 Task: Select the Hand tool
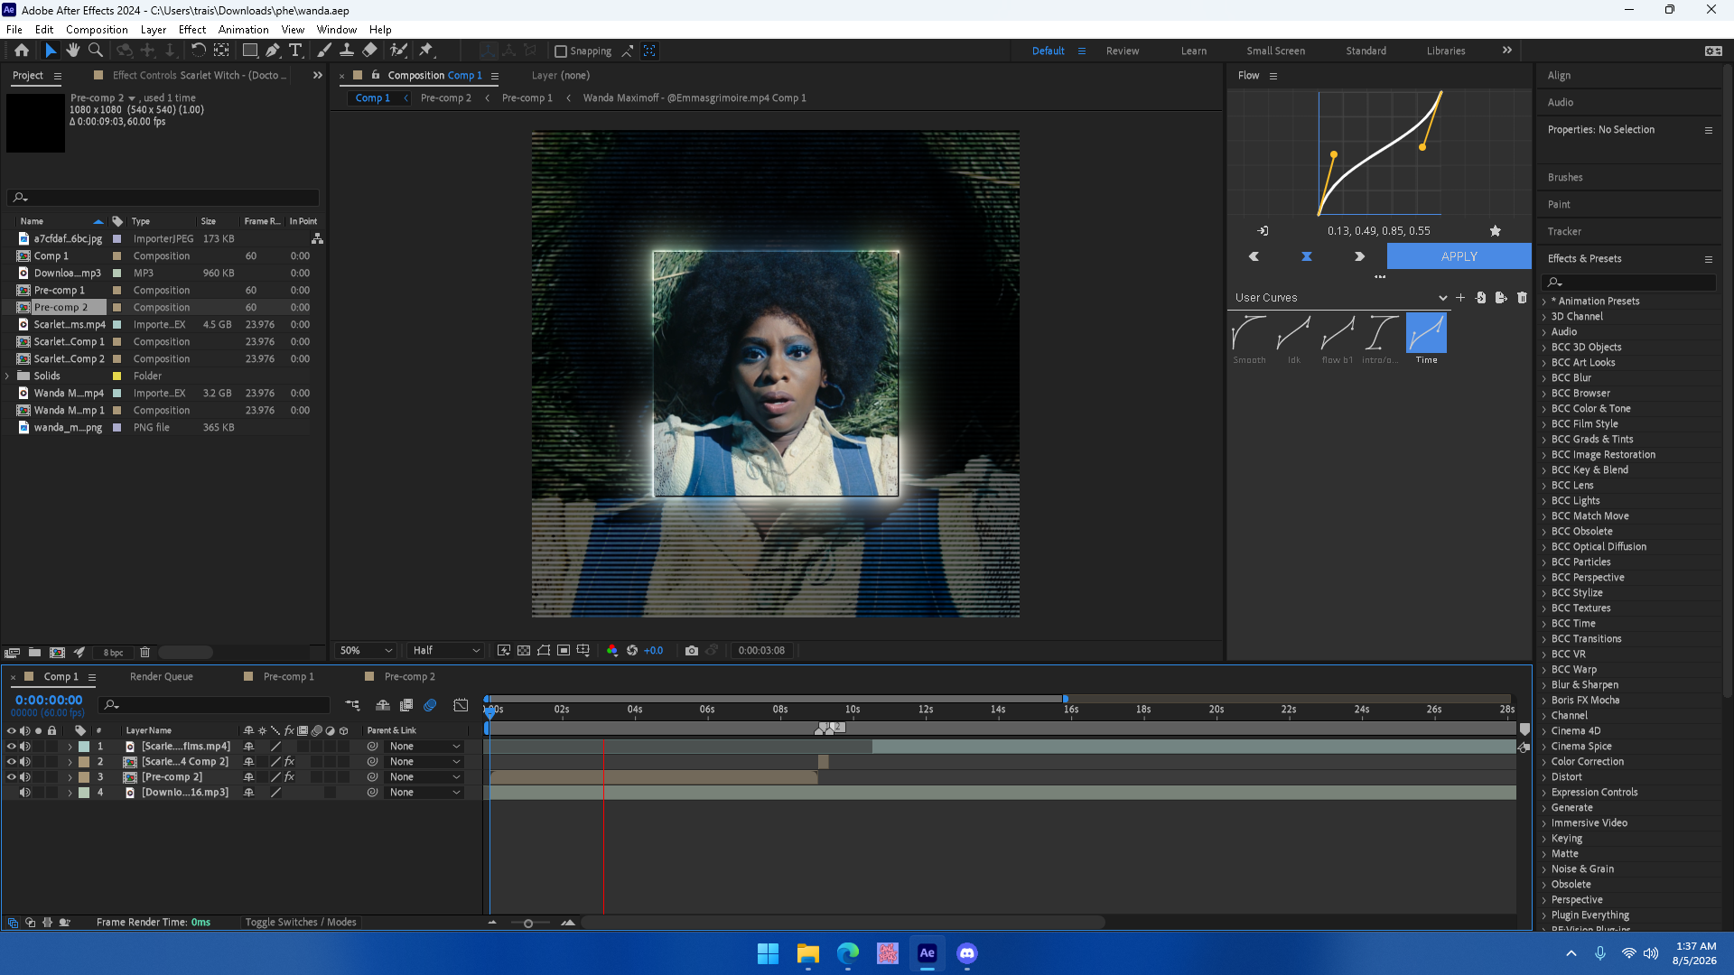(72, 51)
